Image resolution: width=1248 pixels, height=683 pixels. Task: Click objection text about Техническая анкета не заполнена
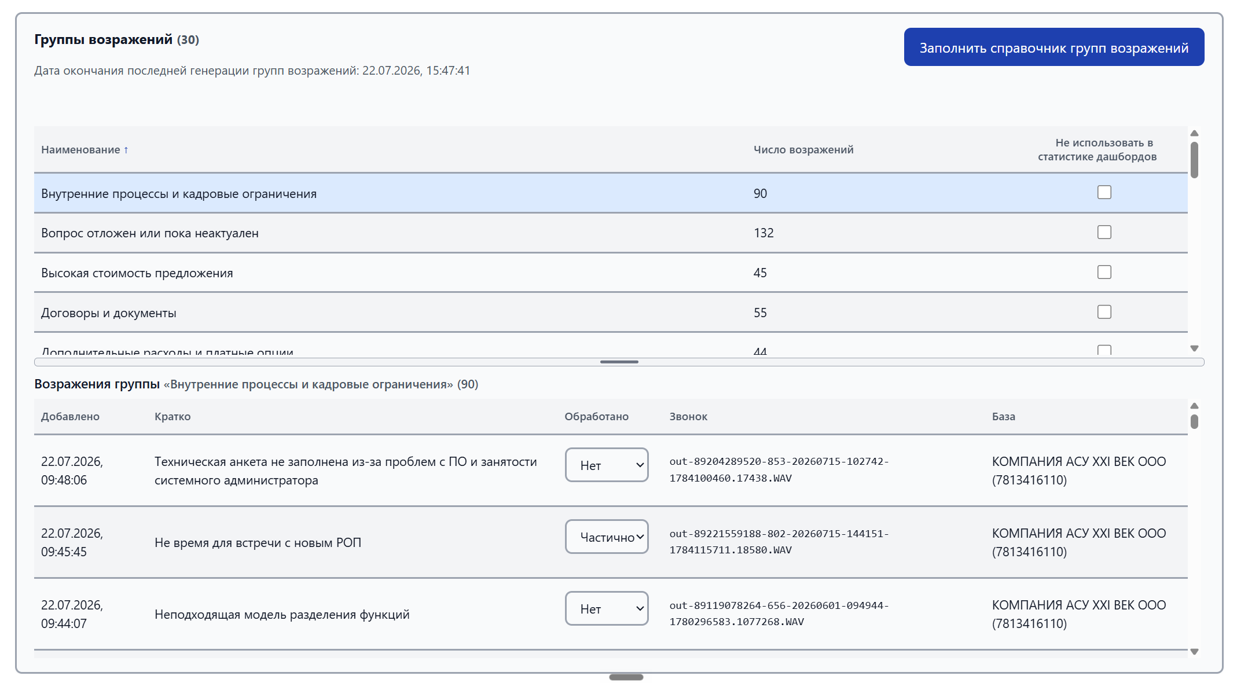[x=346, y=471]
